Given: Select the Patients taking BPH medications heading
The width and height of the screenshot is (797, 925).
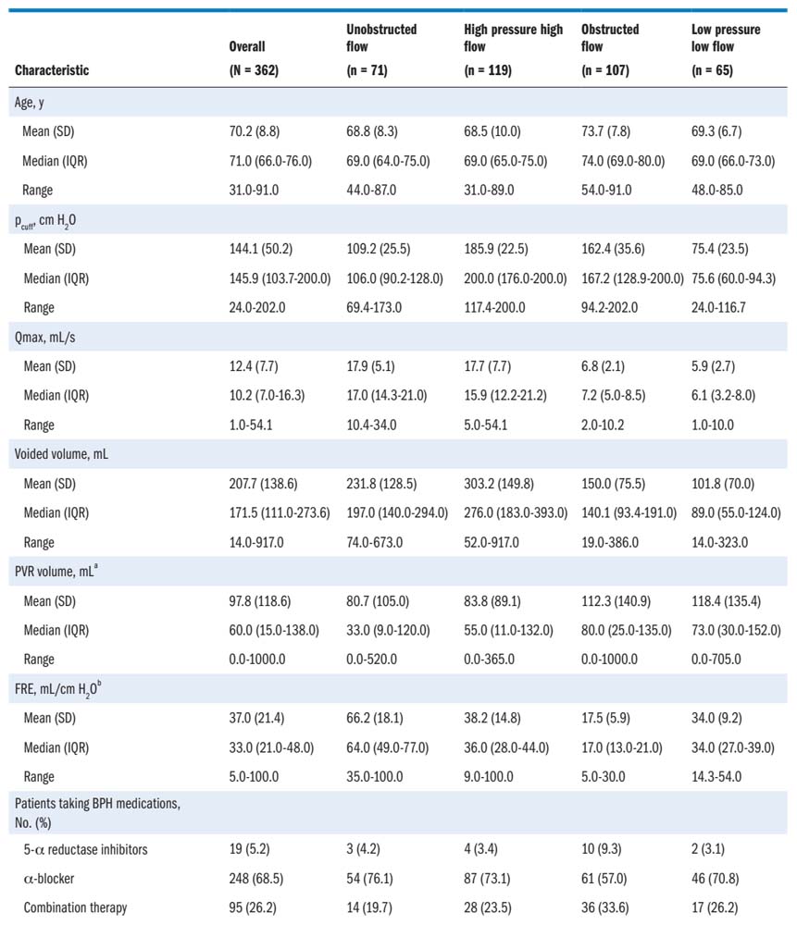Looking at the screenshot, I should [x=97, y=811].
